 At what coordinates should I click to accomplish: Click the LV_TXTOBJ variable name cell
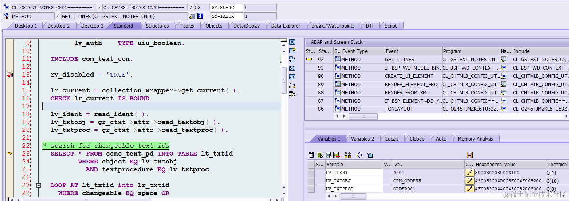pos(354,181)
